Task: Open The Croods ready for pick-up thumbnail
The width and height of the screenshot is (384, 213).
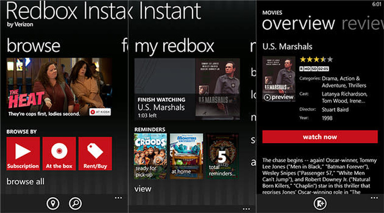Action: 150,155
